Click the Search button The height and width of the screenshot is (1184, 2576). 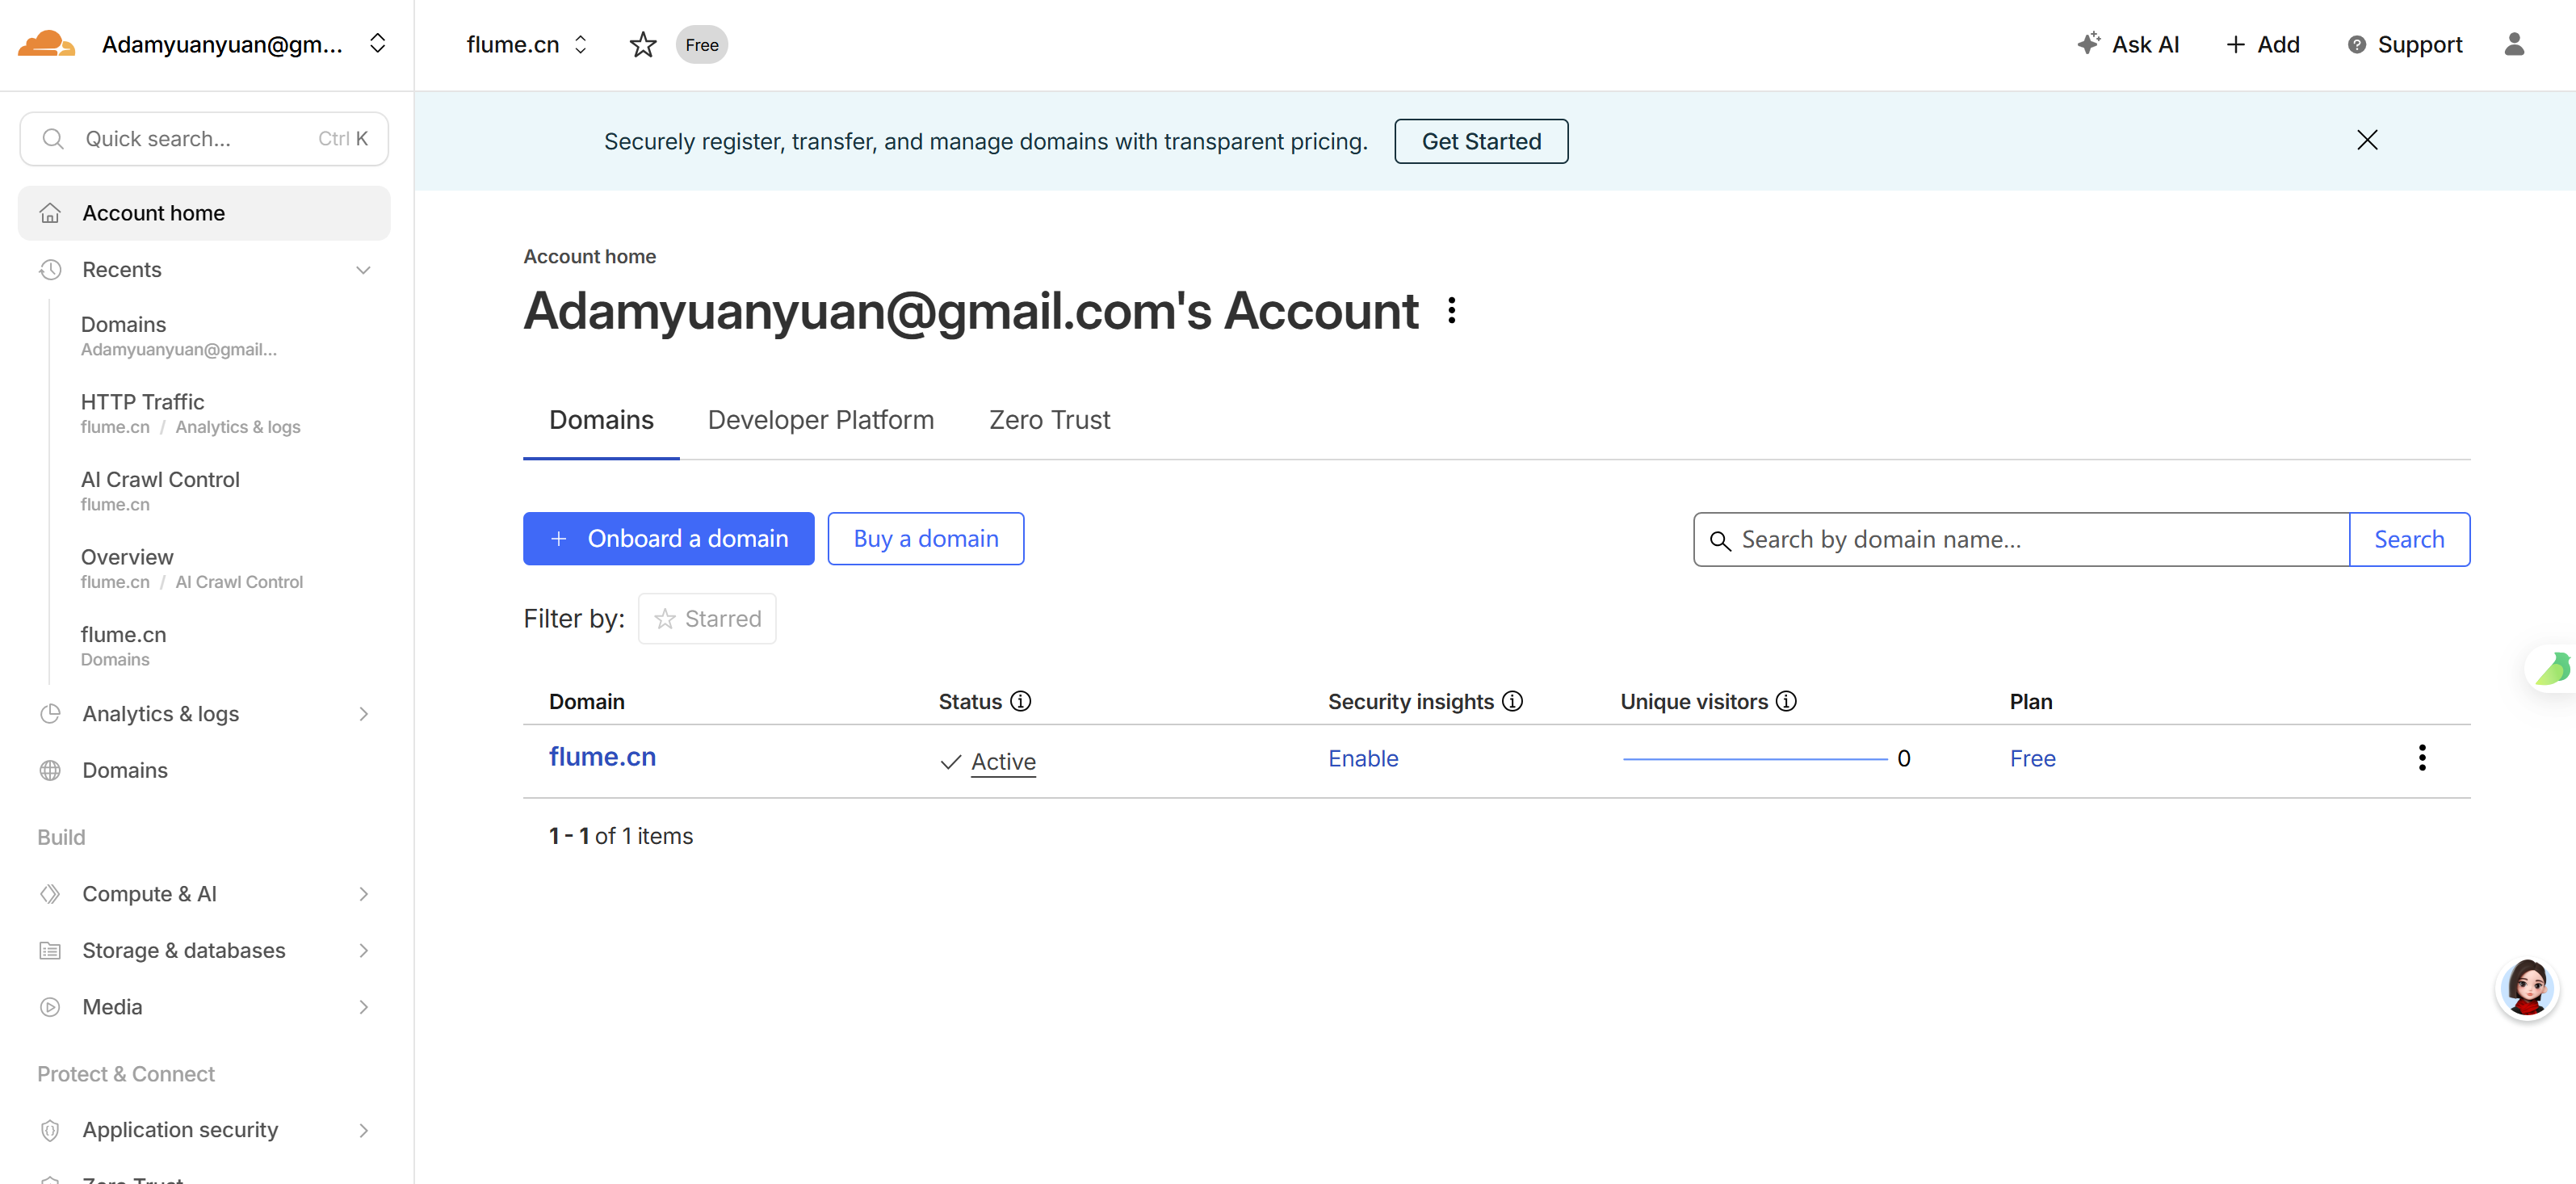pos(2408,539)
